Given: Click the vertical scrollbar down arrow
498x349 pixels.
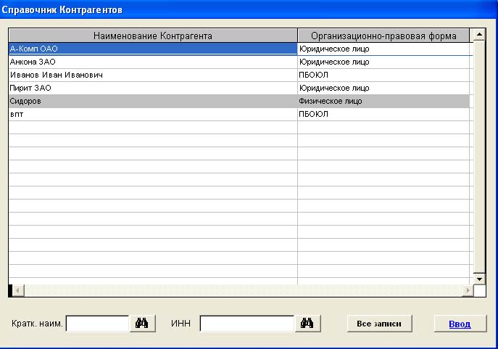Looking at the screenshot, I should (x=479, y=279).
